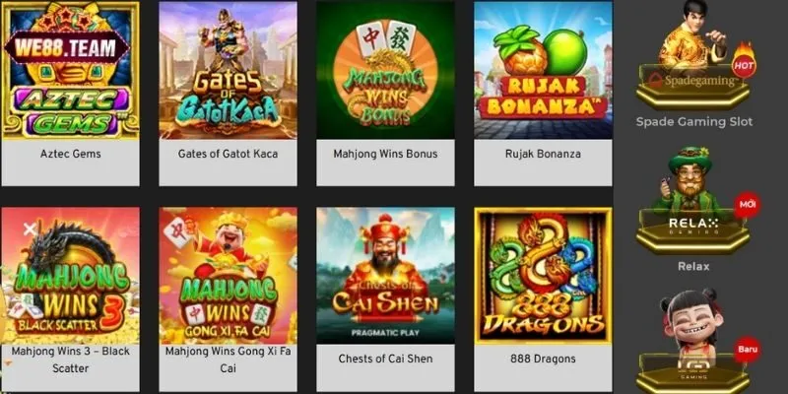788x394 pixels.
Task: Launch Chests of Cai Shen game image
Action: coord(385,276)
